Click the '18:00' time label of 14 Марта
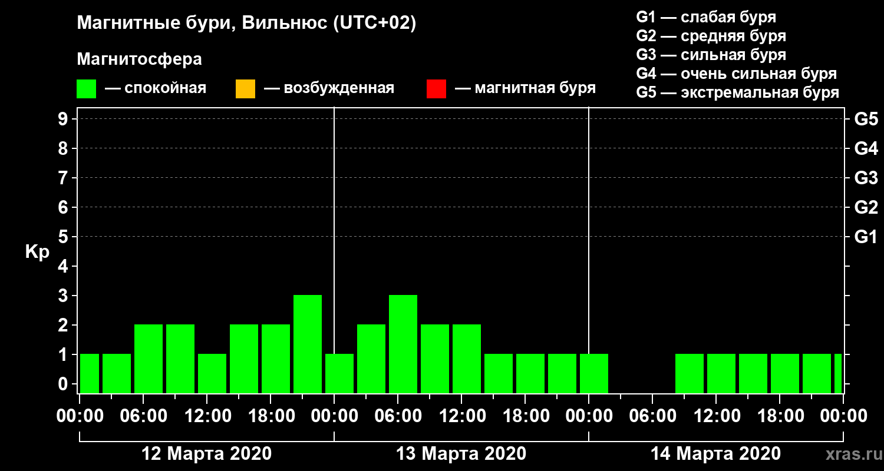884x471 pixels. pos(780,416)
